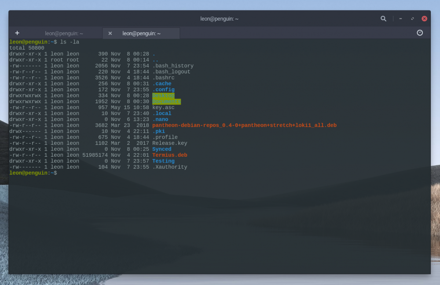
Task: Click the Testing directory name
Action: pyautogui.click(x=163, y=161)
